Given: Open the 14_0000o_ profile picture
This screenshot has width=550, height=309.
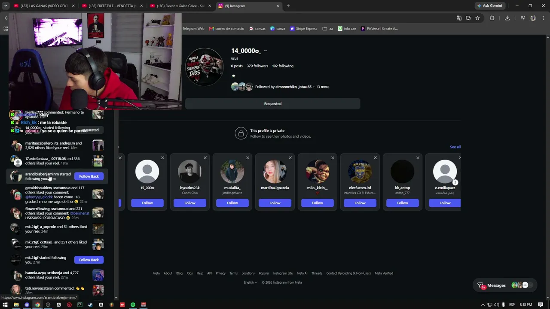Looking at the screenshot, I should (x=204, y=67).
